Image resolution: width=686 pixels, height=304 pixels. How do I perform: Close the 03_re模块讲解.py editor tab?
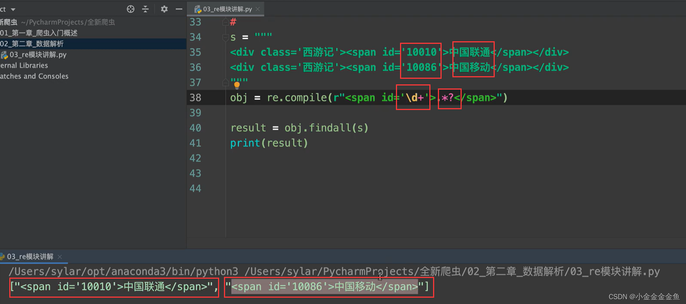pyautogui.click(x=258, y=9)
